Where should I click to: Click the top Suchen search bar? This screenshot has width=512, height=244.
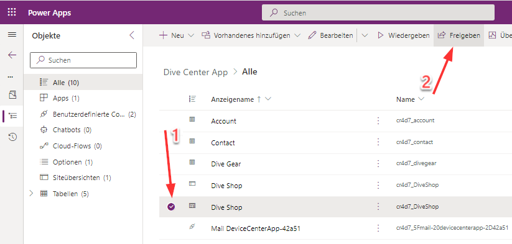point(378,13)
